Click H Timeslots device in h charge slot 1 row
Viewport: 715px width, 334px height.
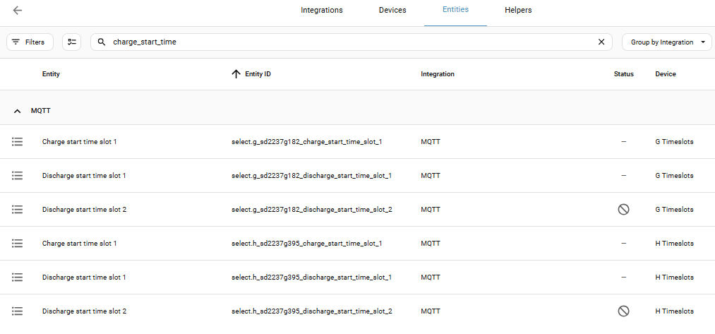pyautogui.click(x=675, y=243)
